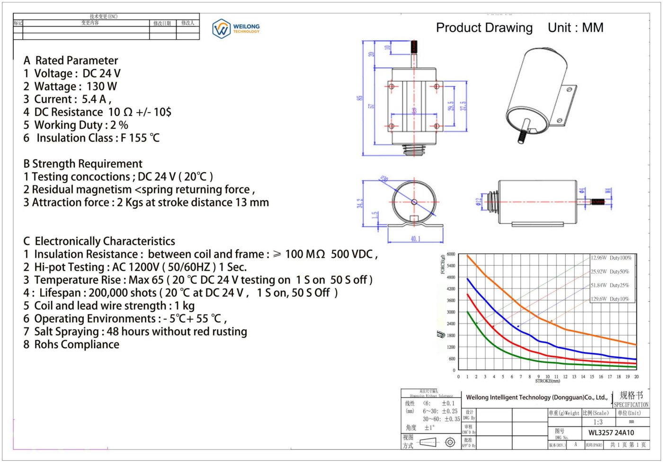The image size is (669, 473).
Task: Select the "Voltage : DC 24 V" line
Action: (x=72, y=74)
